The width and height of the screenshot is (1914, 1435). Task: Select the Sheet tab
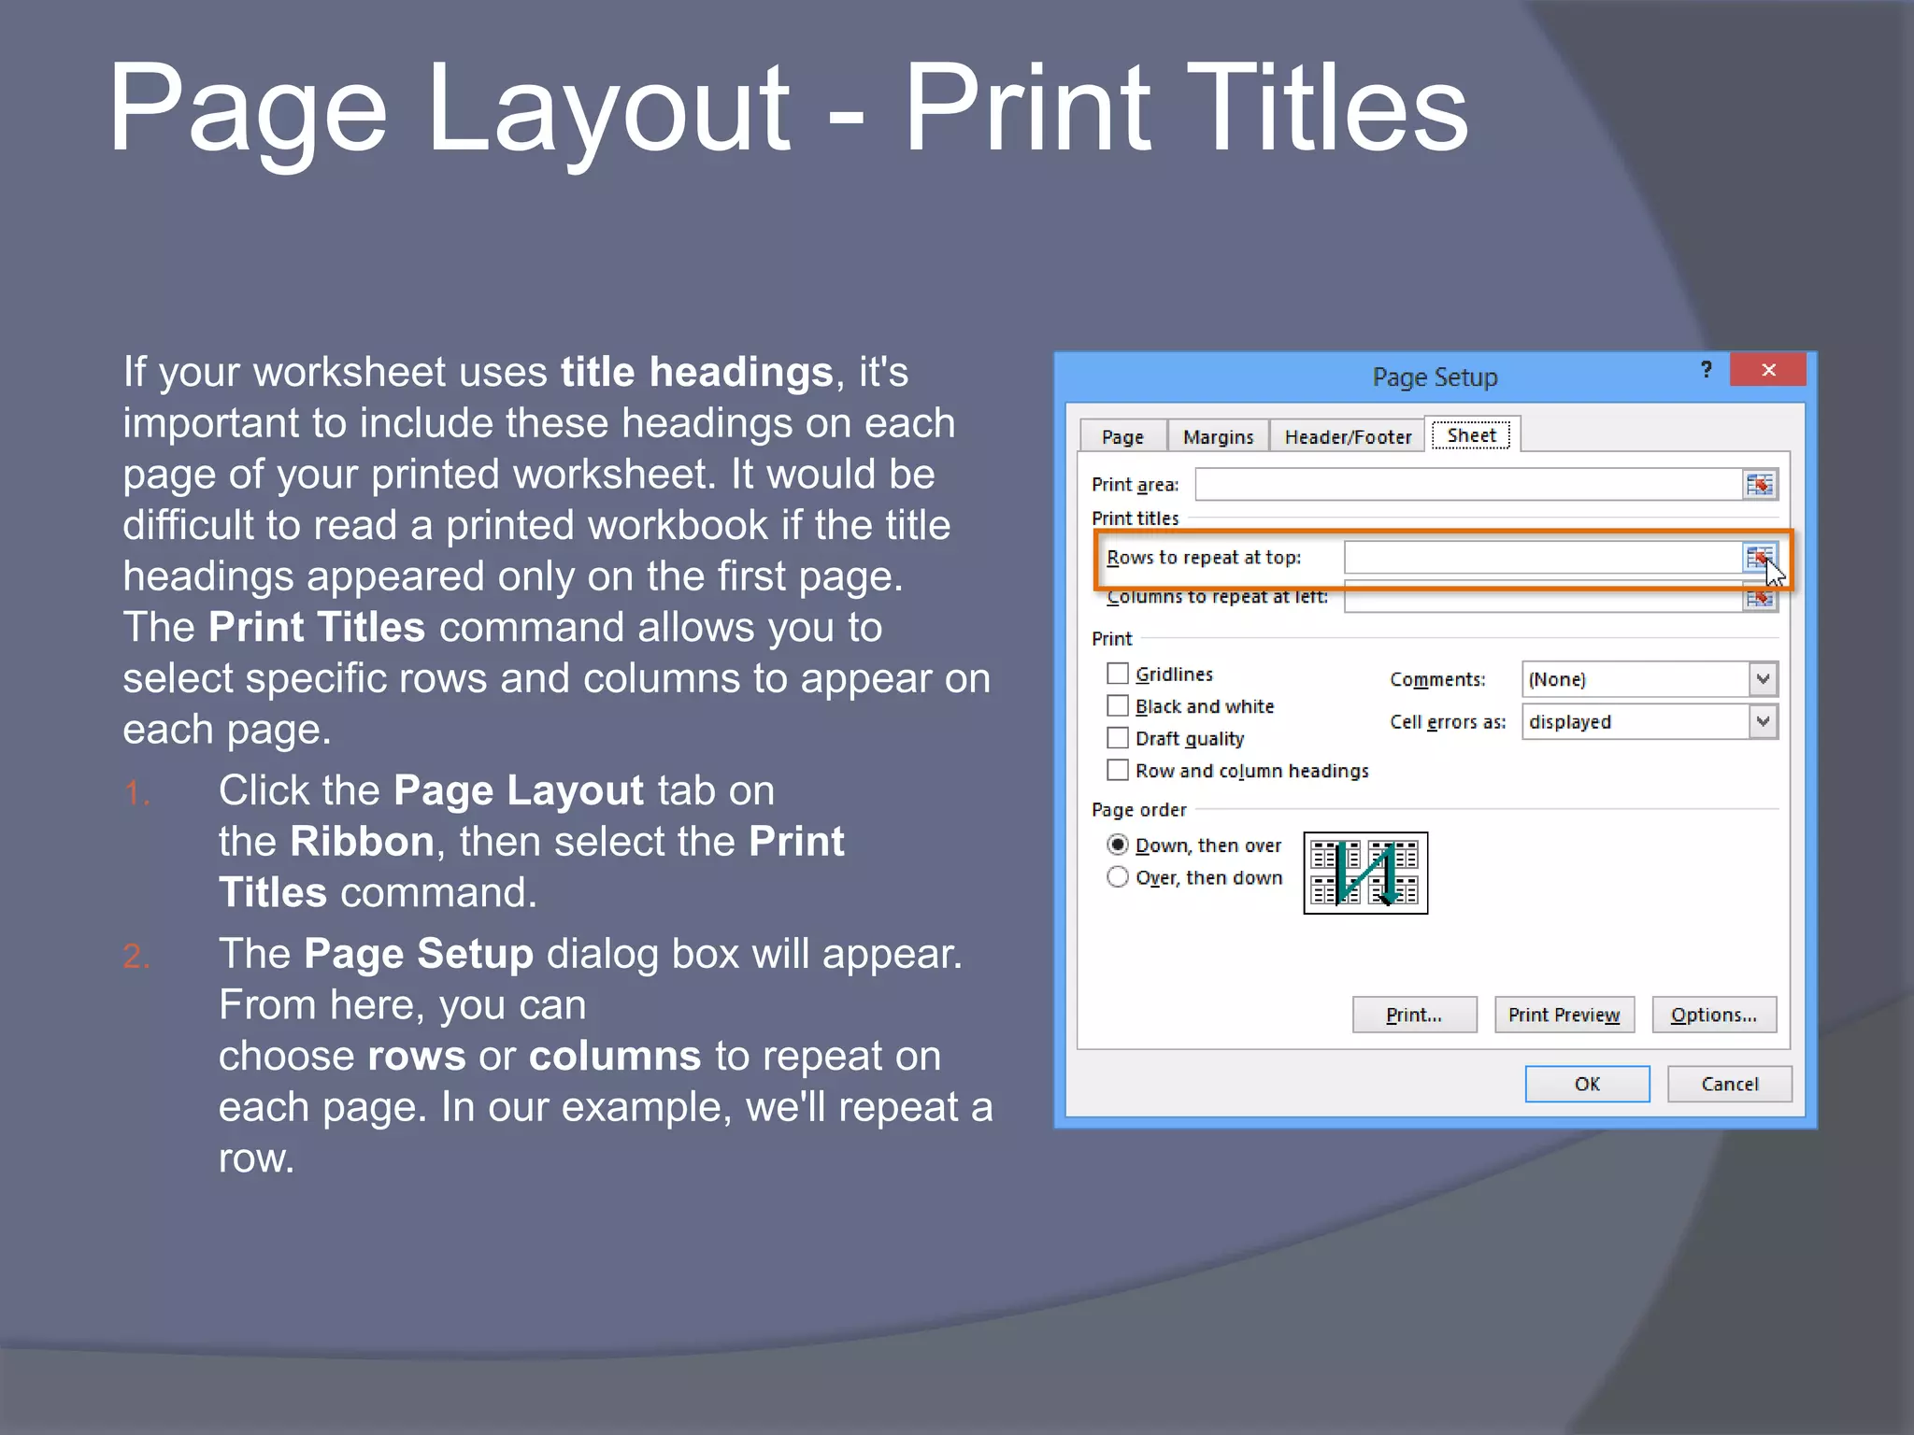(1472, 434)
